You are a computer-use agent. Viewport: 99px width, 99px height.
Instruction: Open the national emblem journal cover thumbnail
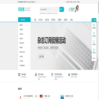[20, 97]
